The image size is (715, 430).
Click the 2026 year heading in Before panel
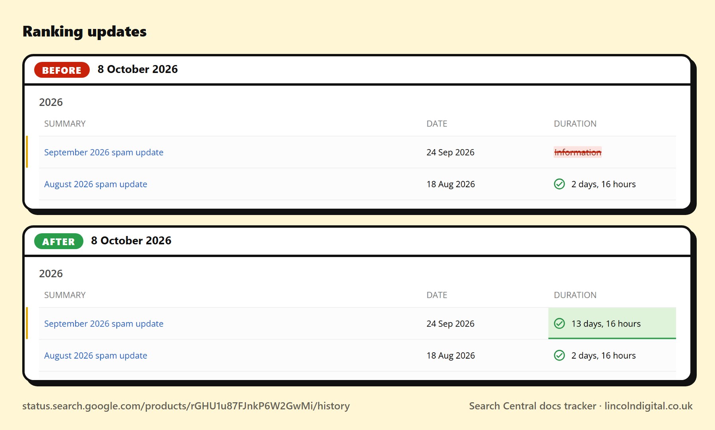point(51,102)
